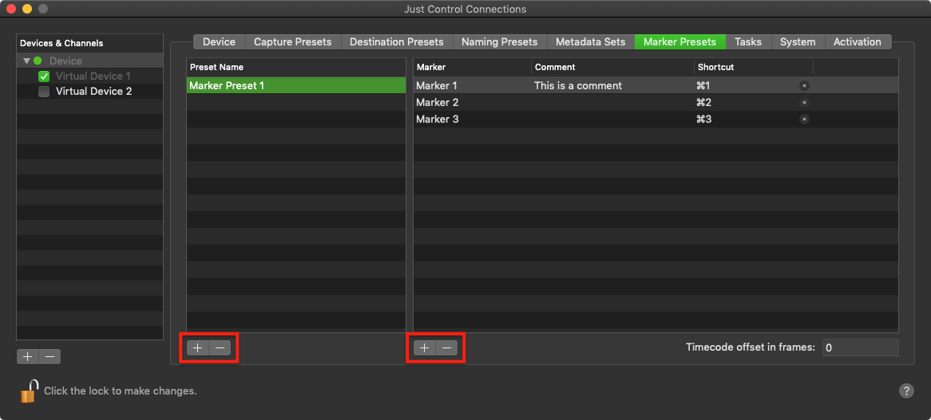Show the Metadata Sets tab
The image size is (931, 420).
pyautogui.click(x=590, y=42)
